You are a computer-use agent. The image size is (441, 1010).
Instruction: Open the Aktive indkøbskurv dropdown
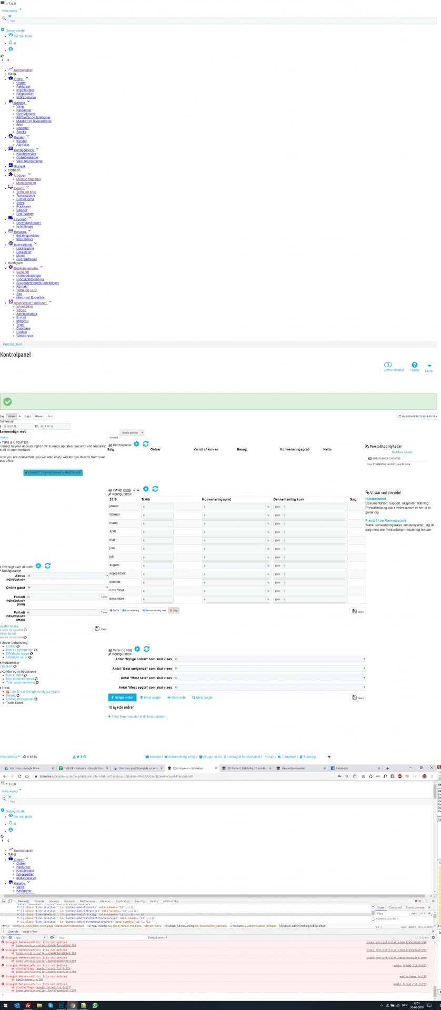point(67,576)
